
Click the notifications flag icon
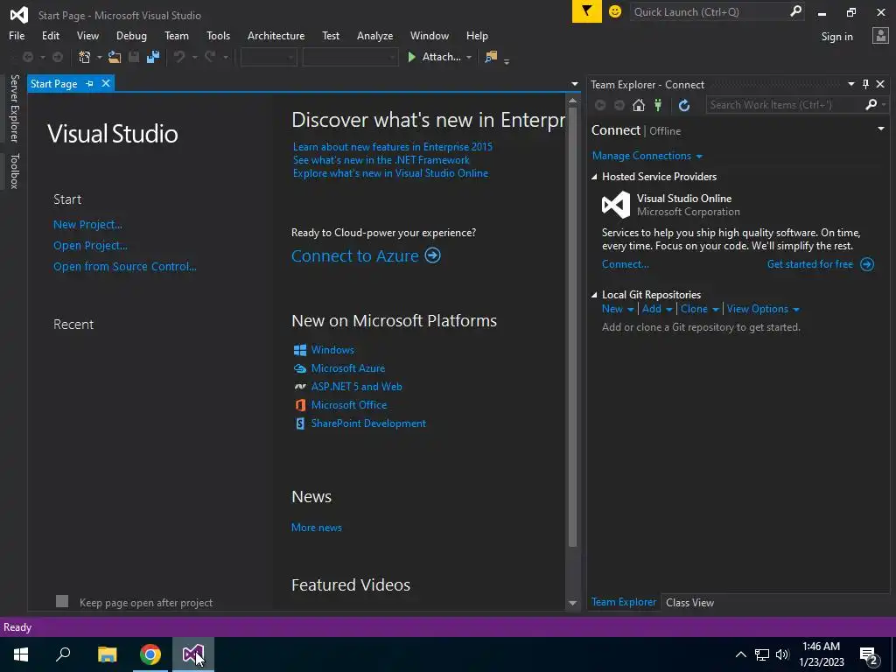pyautogui.click(x=587, y=11)
